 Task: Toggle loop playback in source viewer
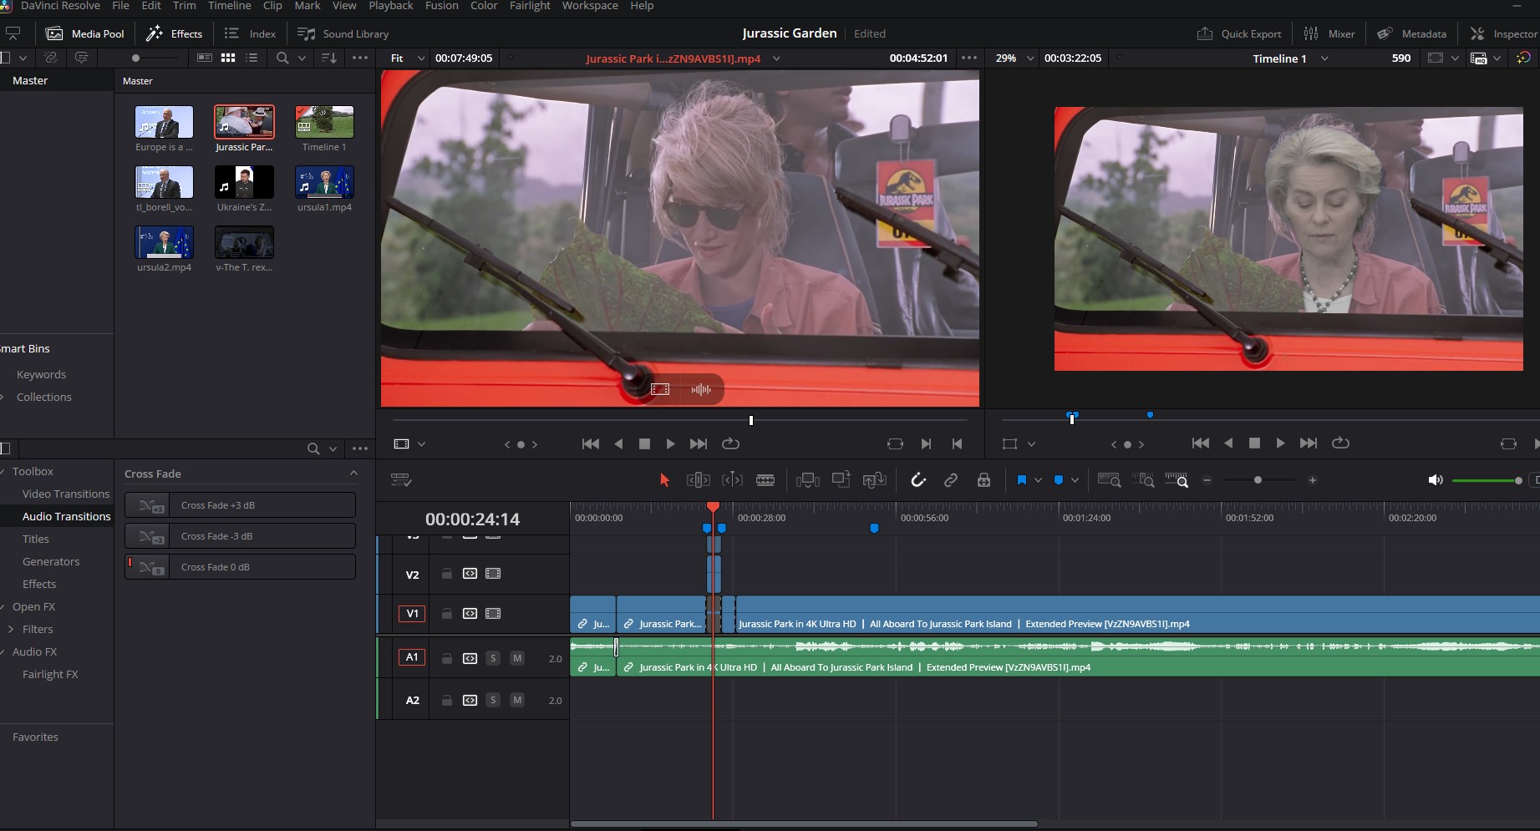(730, 444)
